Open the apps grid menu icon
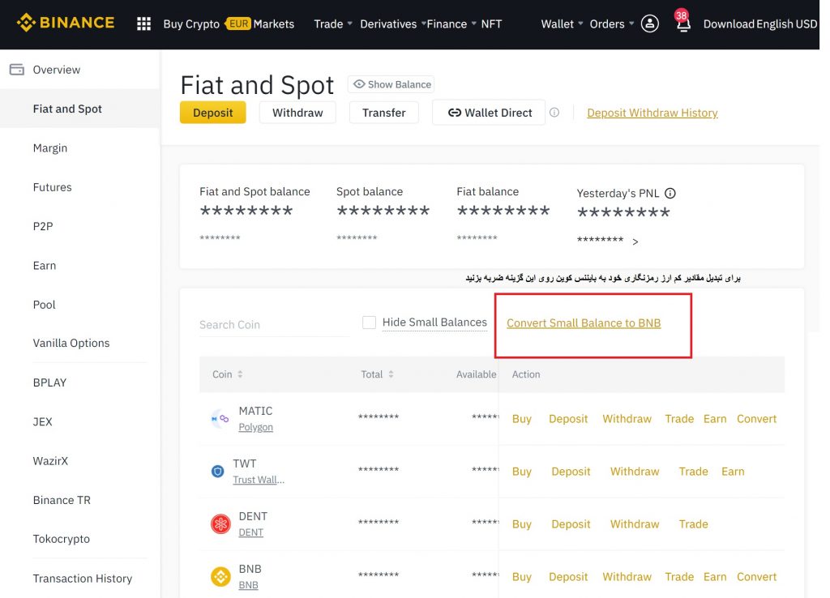Viewport: 830px width, 598px height. pos(144,23)
